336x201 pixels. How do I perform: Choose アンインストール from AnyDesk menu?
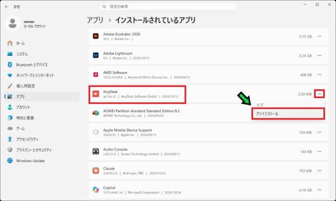click(288, 114)
